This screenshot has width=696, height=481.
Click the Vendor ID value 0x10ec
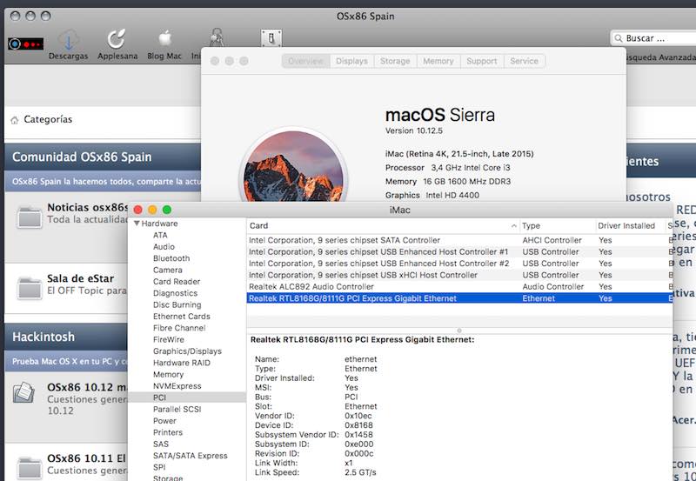[x=358, y=416]
